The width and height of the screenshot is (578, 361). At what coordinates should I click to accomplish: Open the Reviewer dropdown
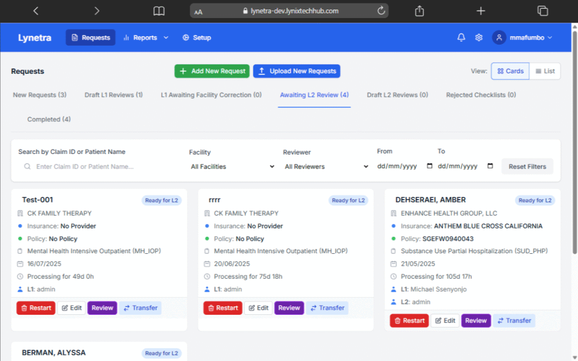tap(326, 166)
